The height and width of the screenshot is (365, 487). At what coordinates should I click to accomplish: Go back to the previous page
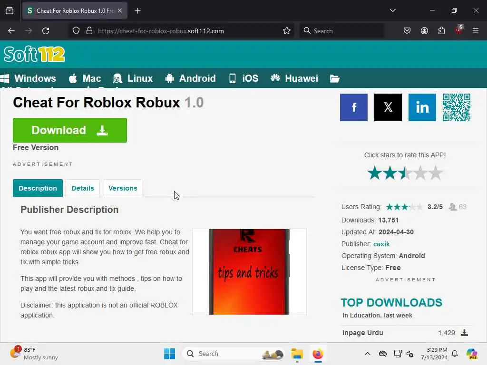click(x=11, y=31)
